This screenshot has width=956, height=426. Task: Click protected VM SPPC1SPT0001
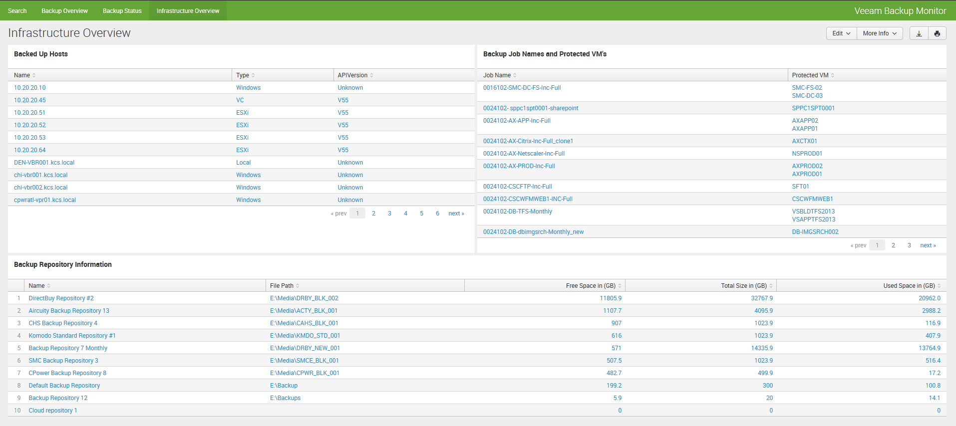[813, 108]
